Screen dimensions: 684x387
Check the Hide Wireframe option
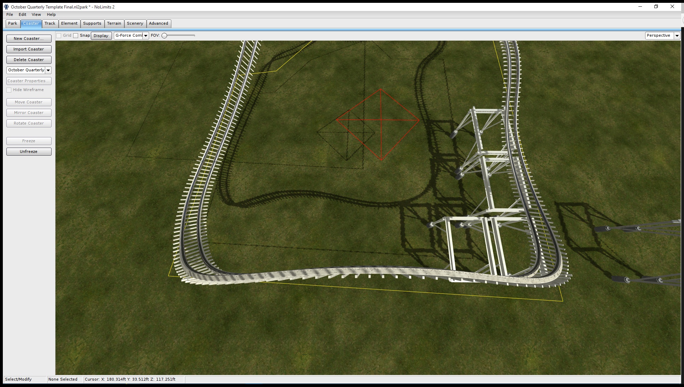click(x=9, y=90)
